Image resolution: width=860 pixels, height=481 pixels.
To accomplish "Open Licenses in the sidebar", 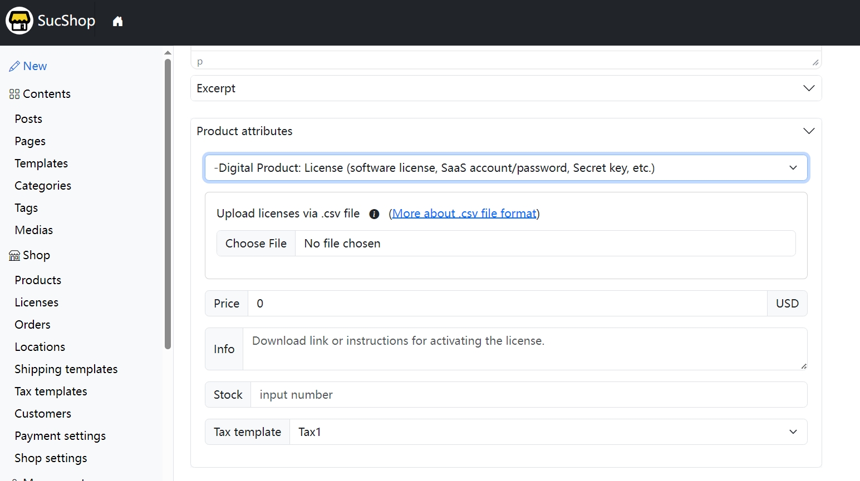I will tap(37, 303).
